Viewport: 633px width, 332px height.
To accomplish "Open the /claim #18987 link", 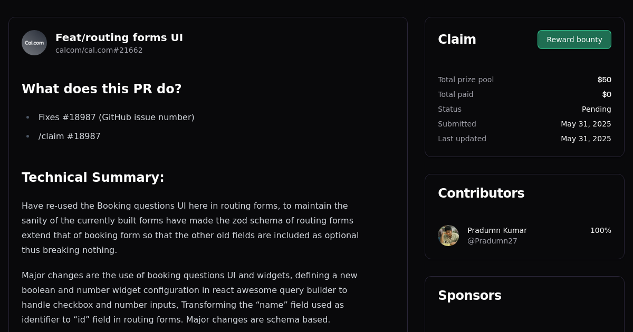I will pos(69,136).
